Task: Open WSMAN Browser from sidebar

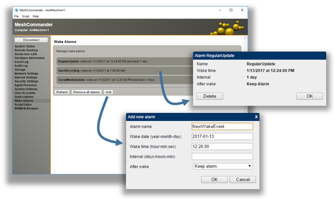Action: pos(26,108)
